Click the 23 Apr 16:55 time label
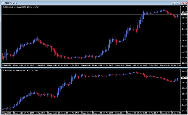The height and width of the screenshot is (115, 188). pyautogui.click(x=63, y=113)
